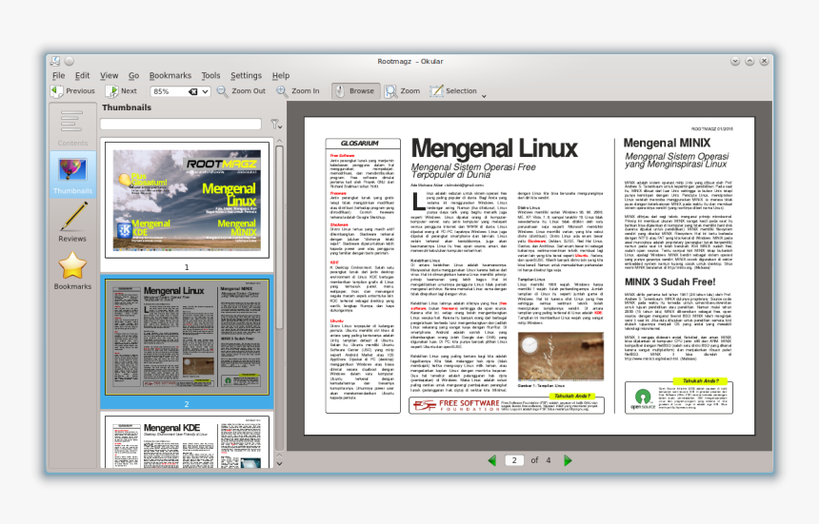
Task: Select page 3 Mengenal KDE thumbnail
Action: [x=187, y=442]
